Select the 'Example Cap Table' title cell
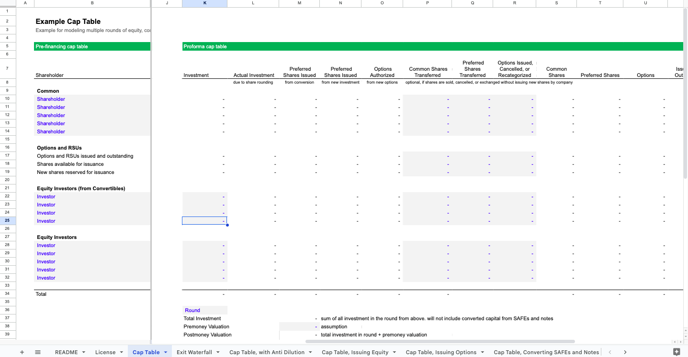Screen dimensions: 688x357 point(68,22)
